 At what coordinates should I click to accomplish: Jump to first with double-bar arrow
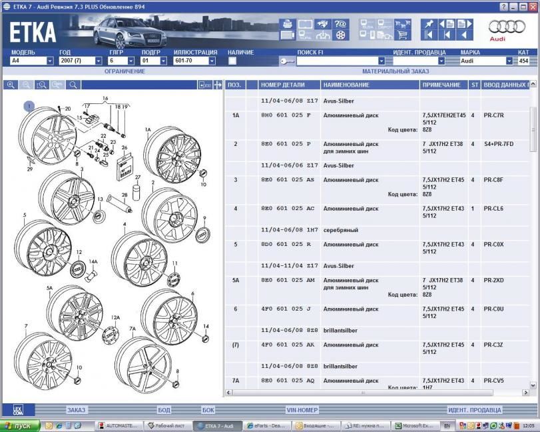click(429, 35)
